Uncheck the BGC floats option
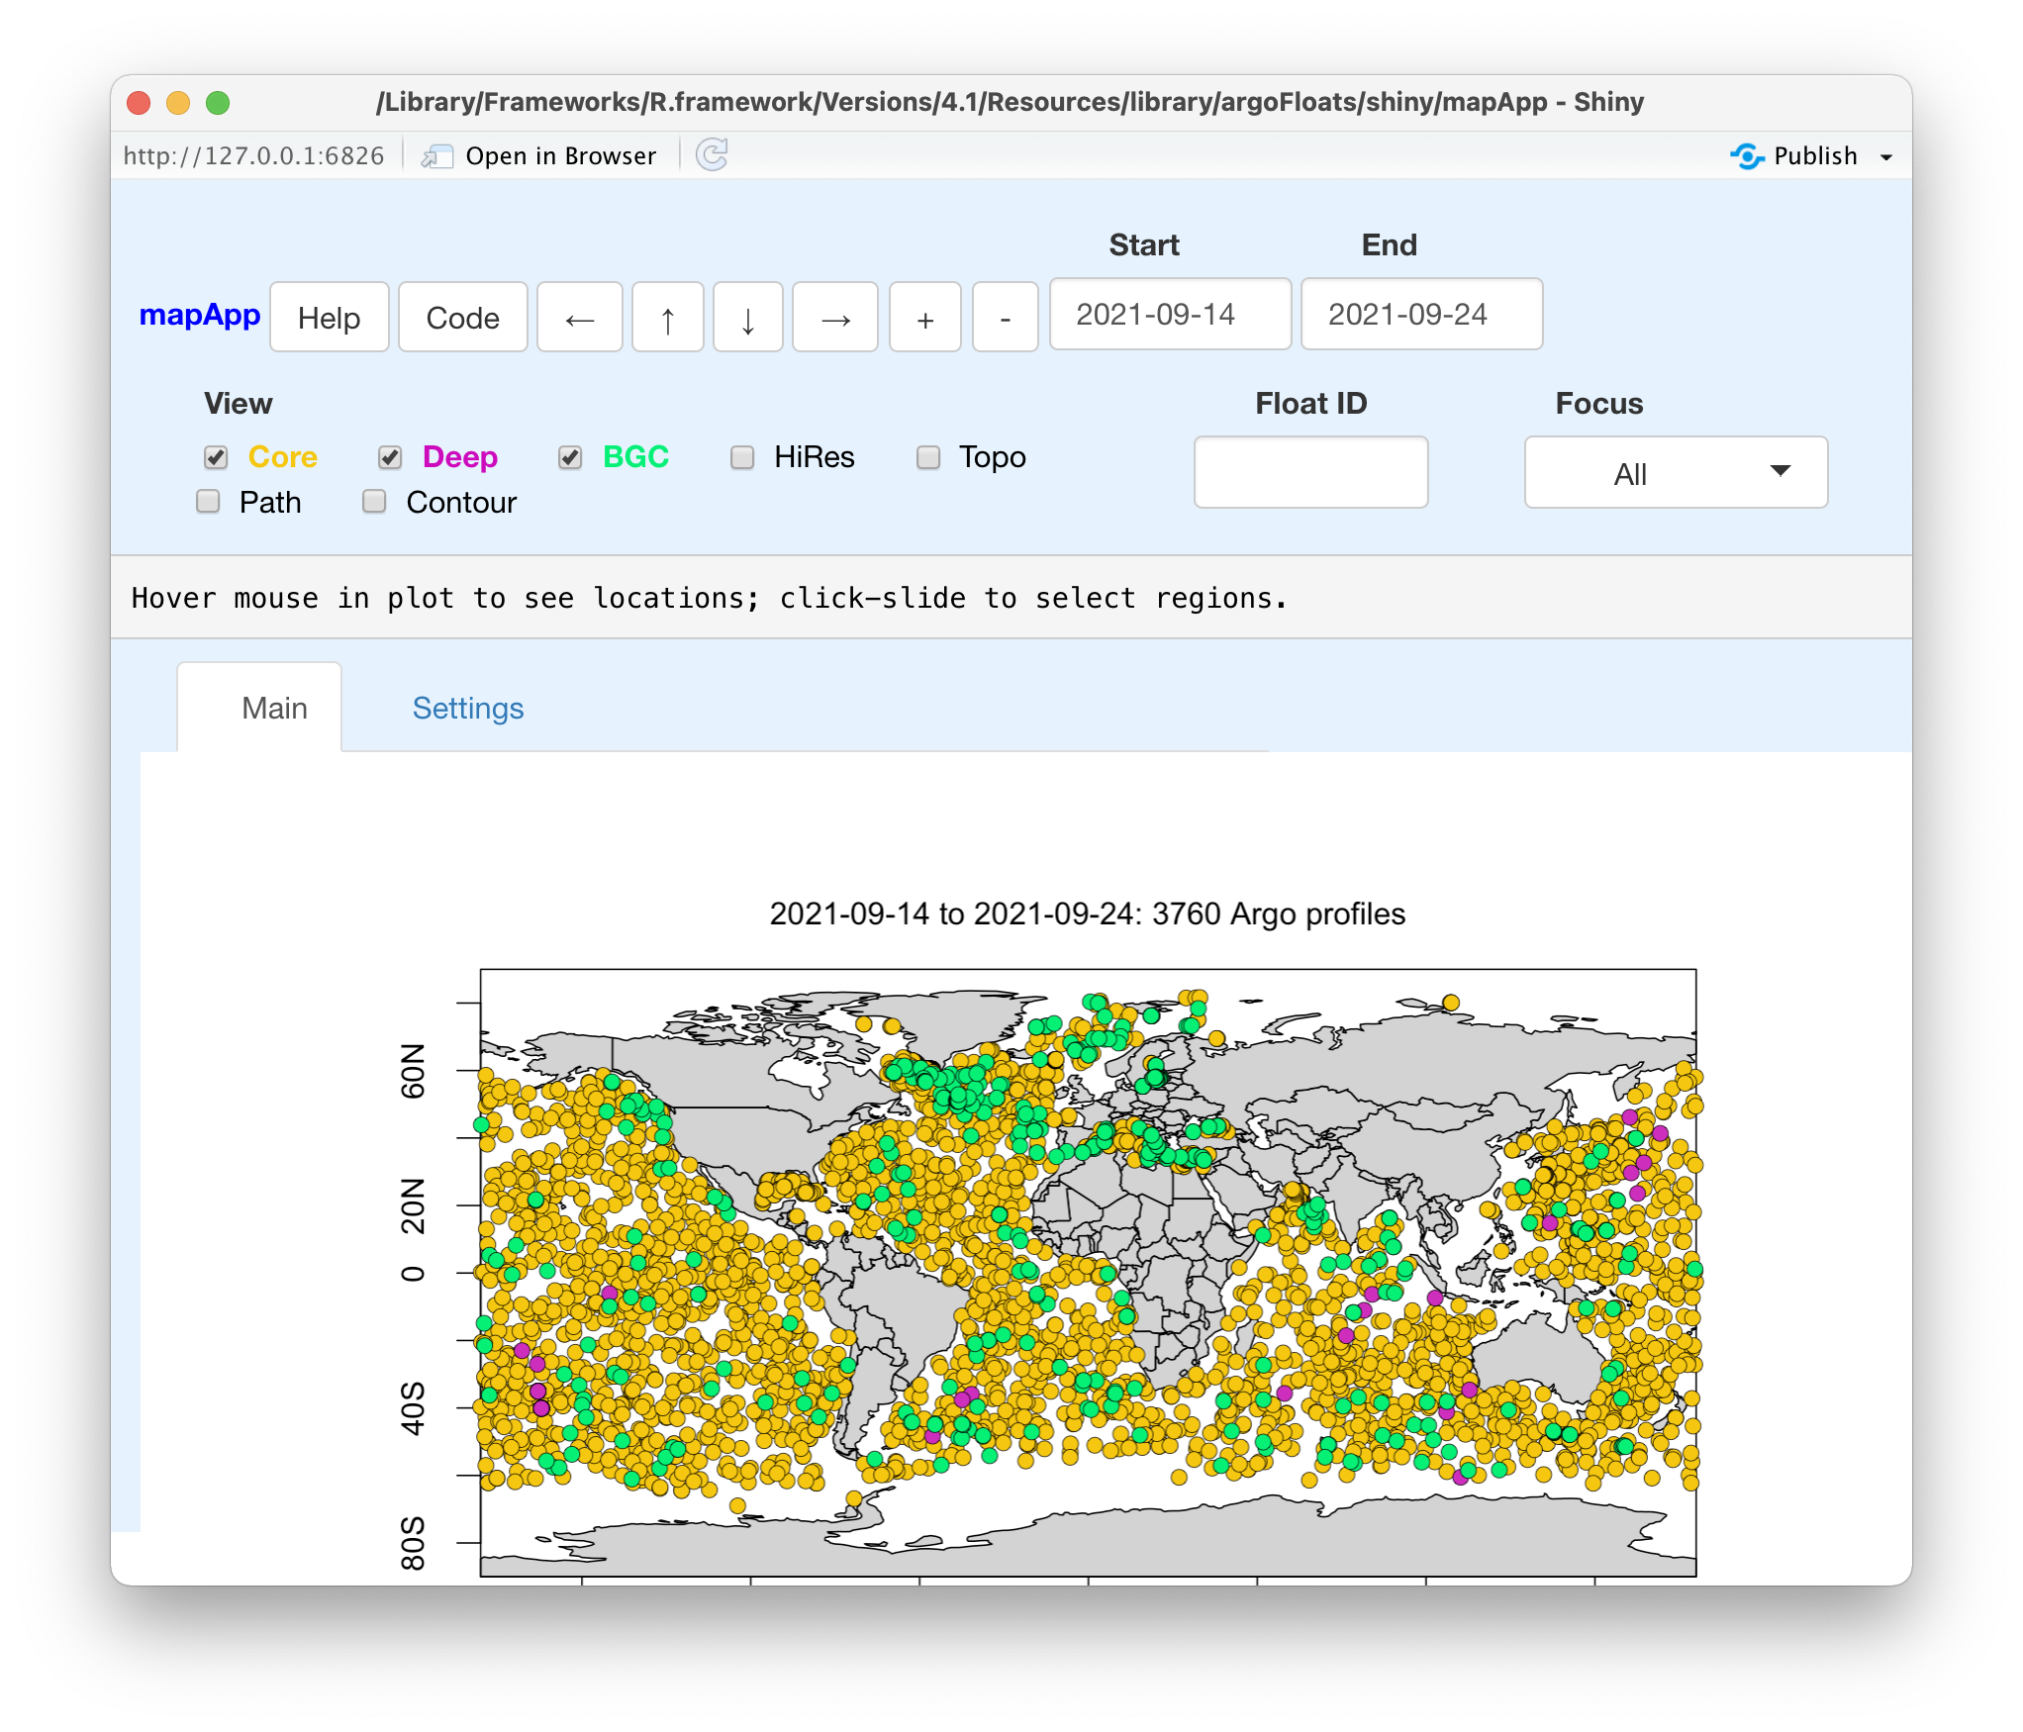 point(570,457)
